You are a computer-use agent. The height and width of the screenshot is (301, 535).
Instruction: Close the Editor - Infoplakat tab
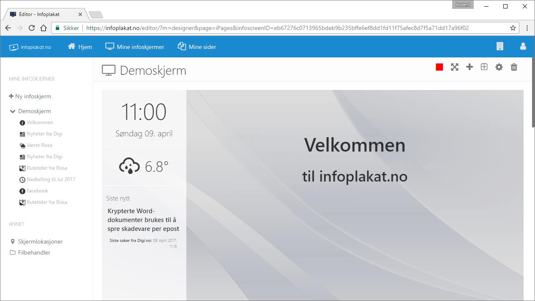tap(80, 14)
